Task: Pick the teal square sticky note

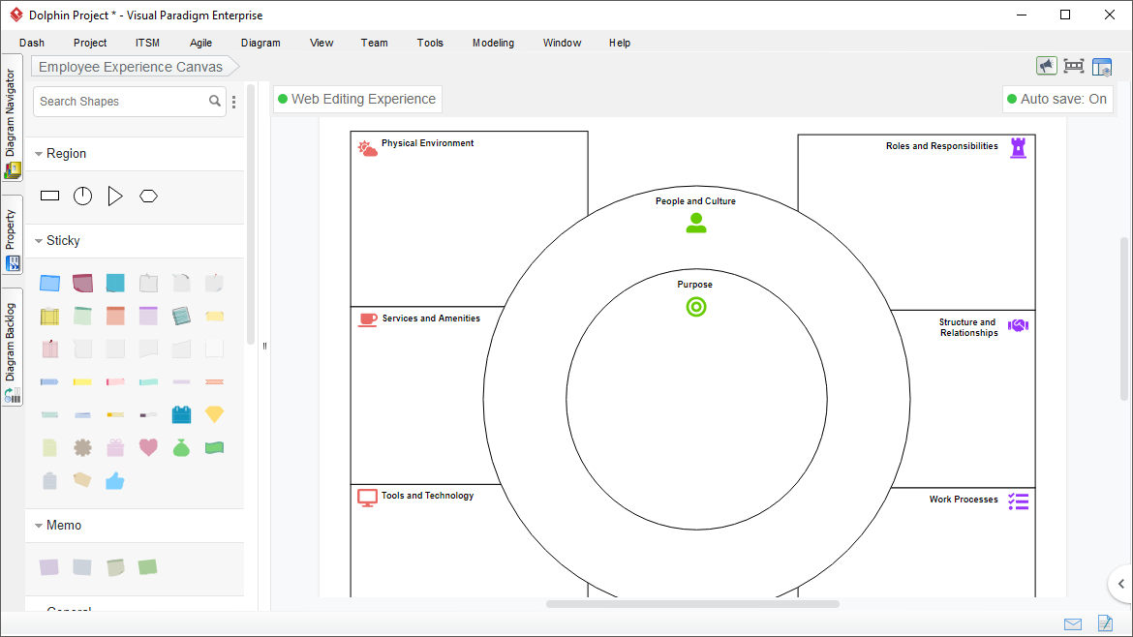Action: coord(115,283)
